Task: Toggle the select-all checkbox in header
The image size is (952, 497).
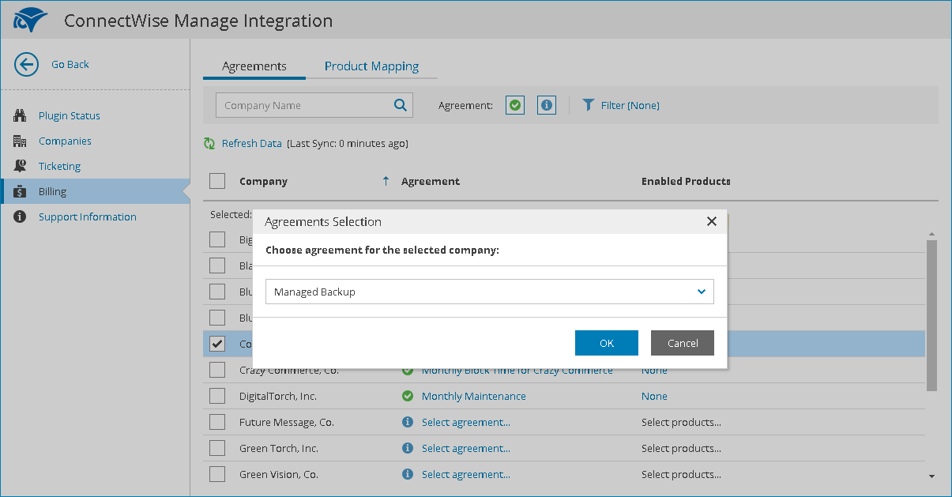Action: 217,182
